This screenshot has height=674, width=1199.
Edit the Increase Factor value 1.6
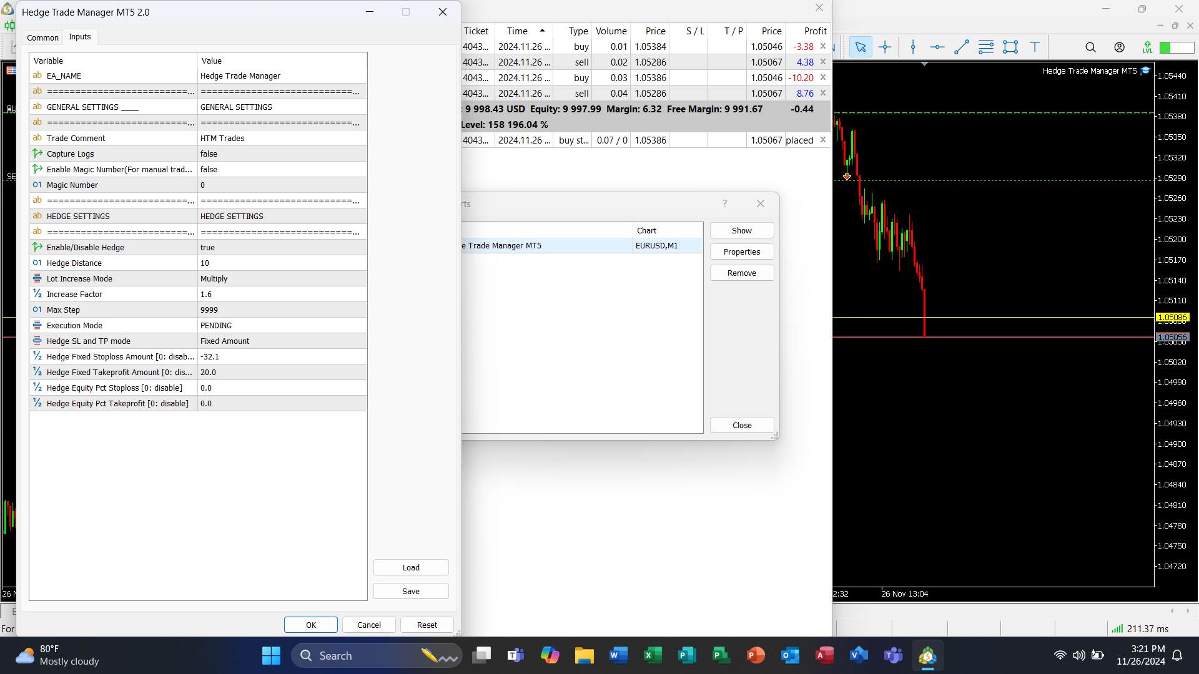click(x=282, y=294)
